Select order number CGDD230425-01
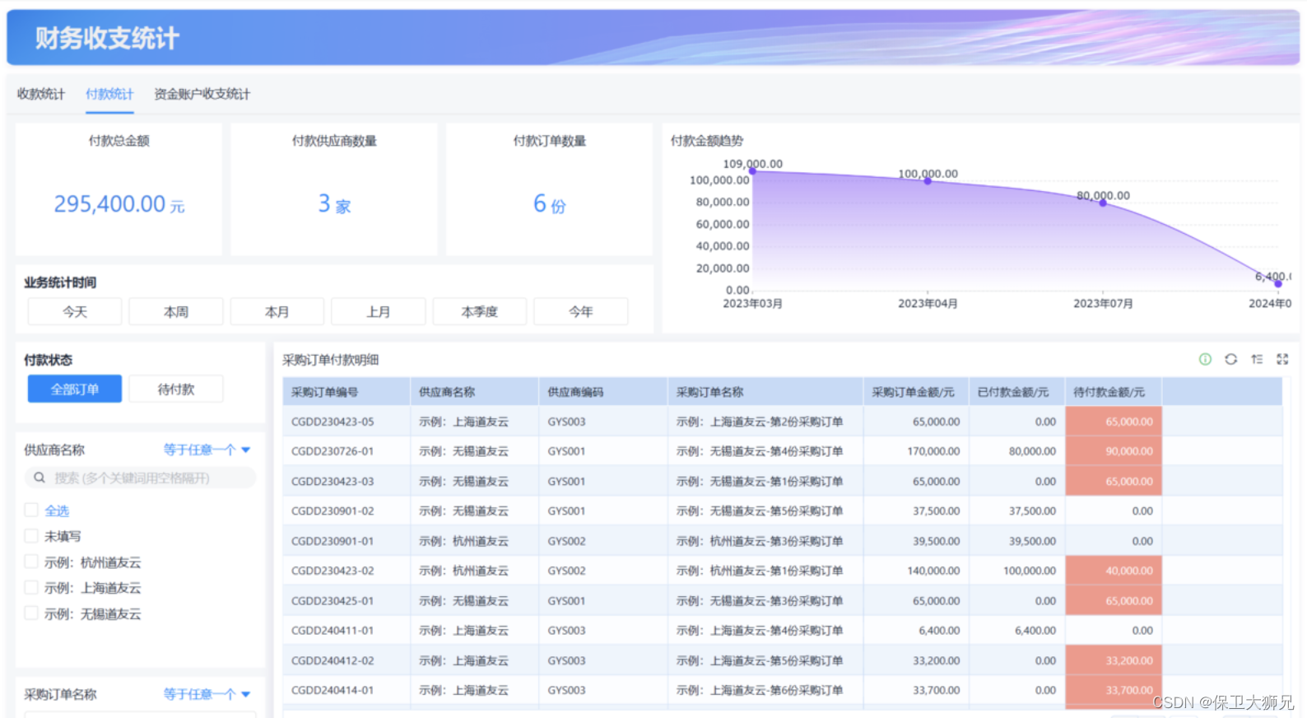The image size is (1307, 718). (x=333, y=600)
